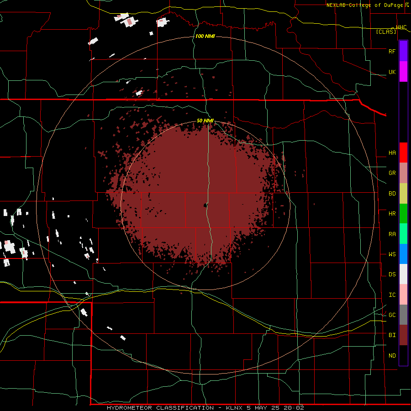Click the WS blue legend swatch
The image size is (411, 411).
(403, 254)
